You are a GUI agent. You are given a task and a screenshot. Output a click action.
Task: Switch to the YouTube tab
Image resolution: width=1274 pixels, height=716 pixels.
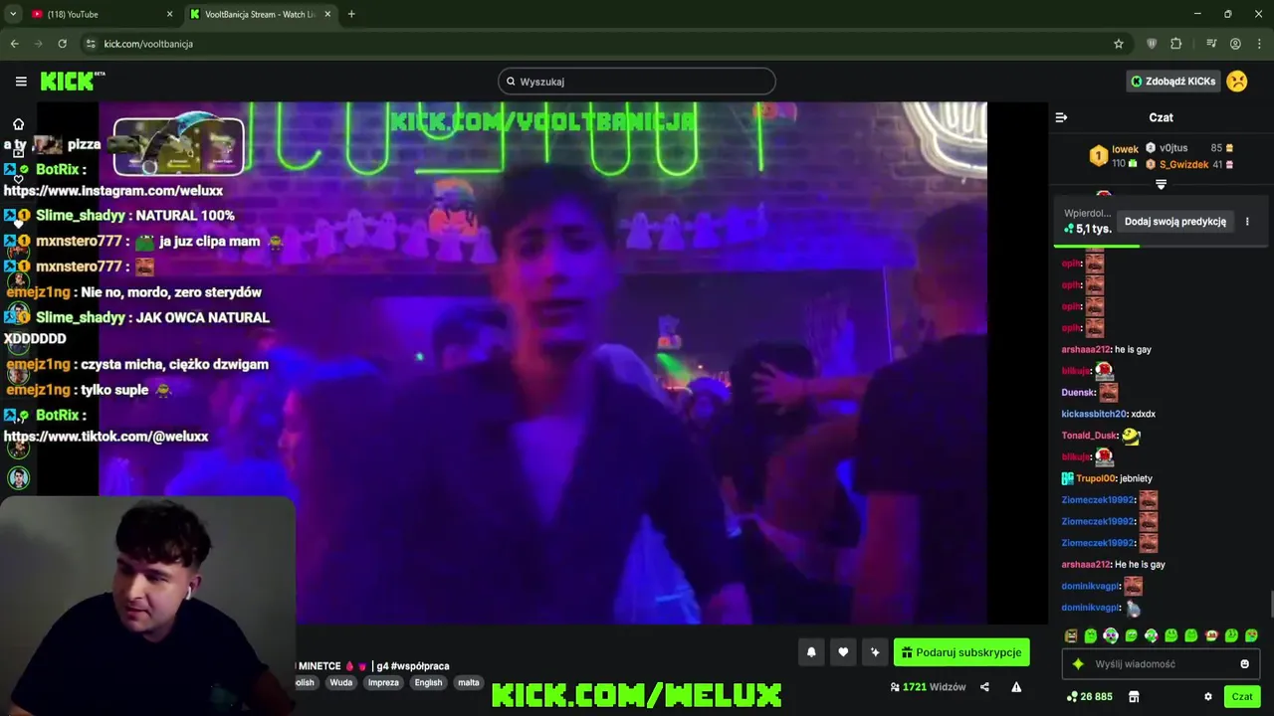pyautogui.click(x=100, y=14)
